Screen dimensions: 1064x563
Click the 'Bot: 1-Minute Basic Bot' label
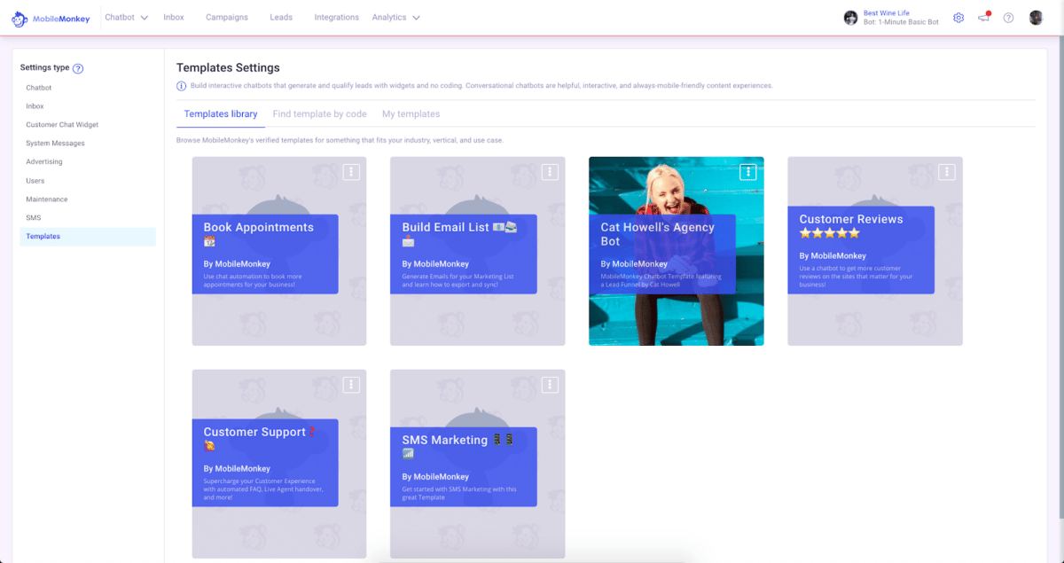(901, 22)
